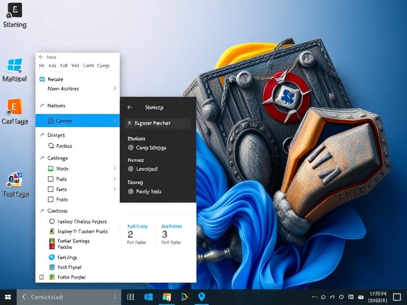This screenshot has height=305, width=407.
Task: Click the number 2 under Fell Coluy
Action: pos(130,235)
